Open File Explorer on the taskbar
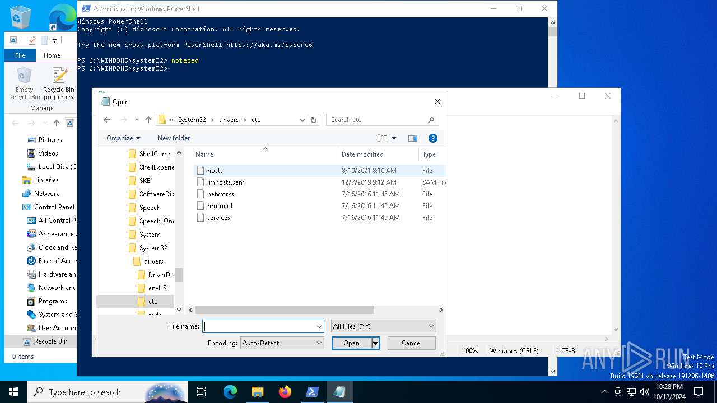The width and height of the screenshot is (717, 403). point(258,392)
